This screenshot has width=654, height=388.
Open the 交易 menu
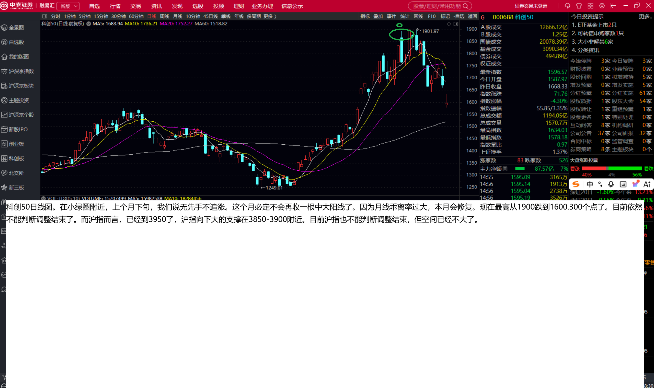(x=136, y=6)
